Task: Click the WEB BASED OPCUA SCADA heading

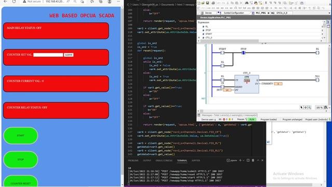Action: click(82, 16)
